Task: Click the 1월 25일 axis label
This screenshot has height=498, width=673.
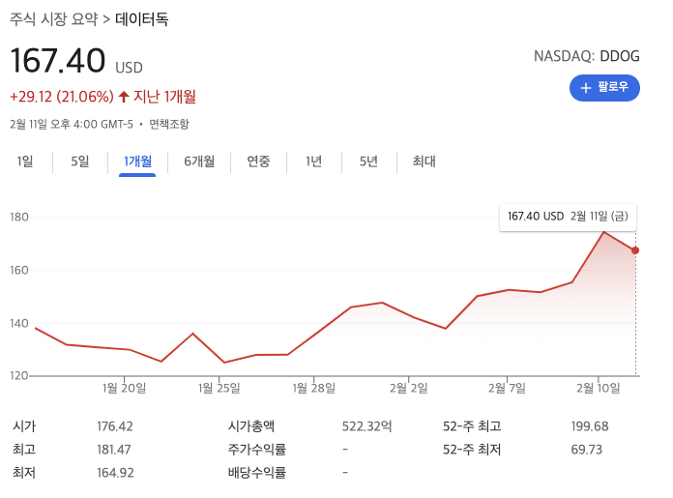Action: 219,388
